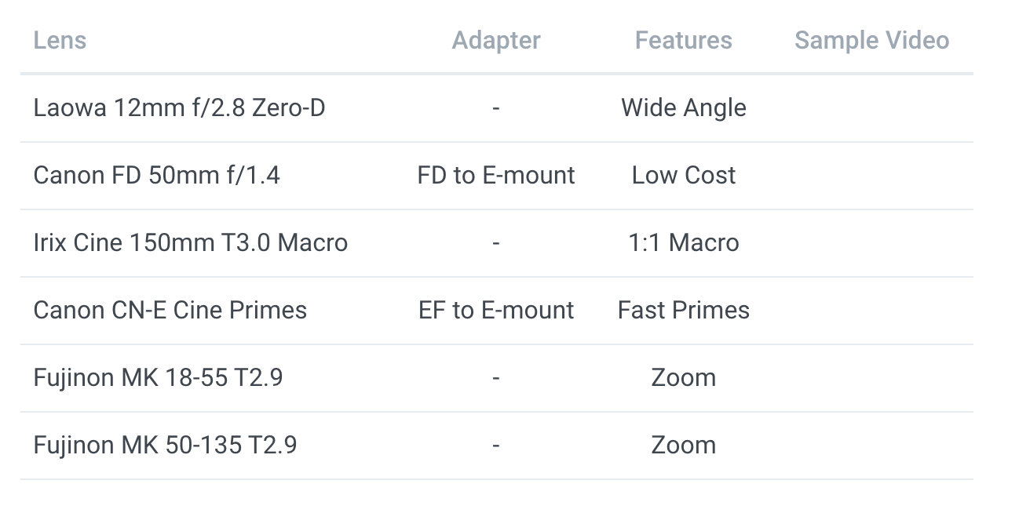Select the Fujinon MK 50-135 T2.9 lens
The width and height of the screenshot is (1030, 524).
coord(166,445)
